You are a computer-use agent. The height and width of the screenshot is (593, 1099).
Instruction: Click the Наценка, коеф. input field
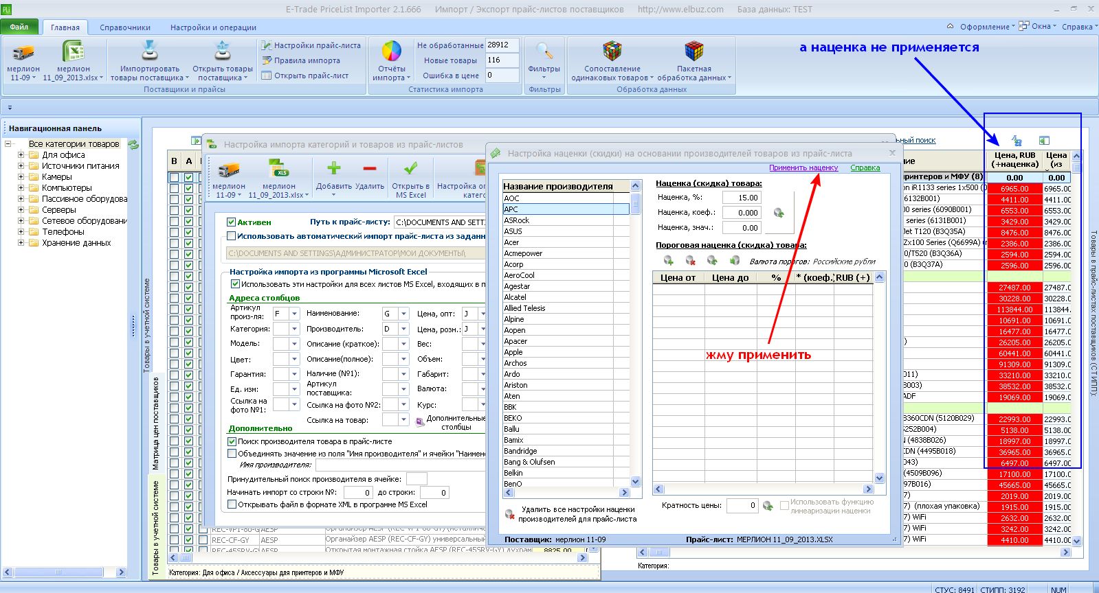click(x=741, y=213)
